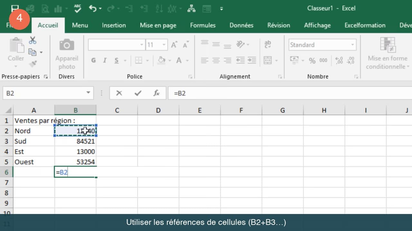The height and width of the screenshot is (231, 412).
Task: Toggle bold G formatting
Action: tap(93, 60)
